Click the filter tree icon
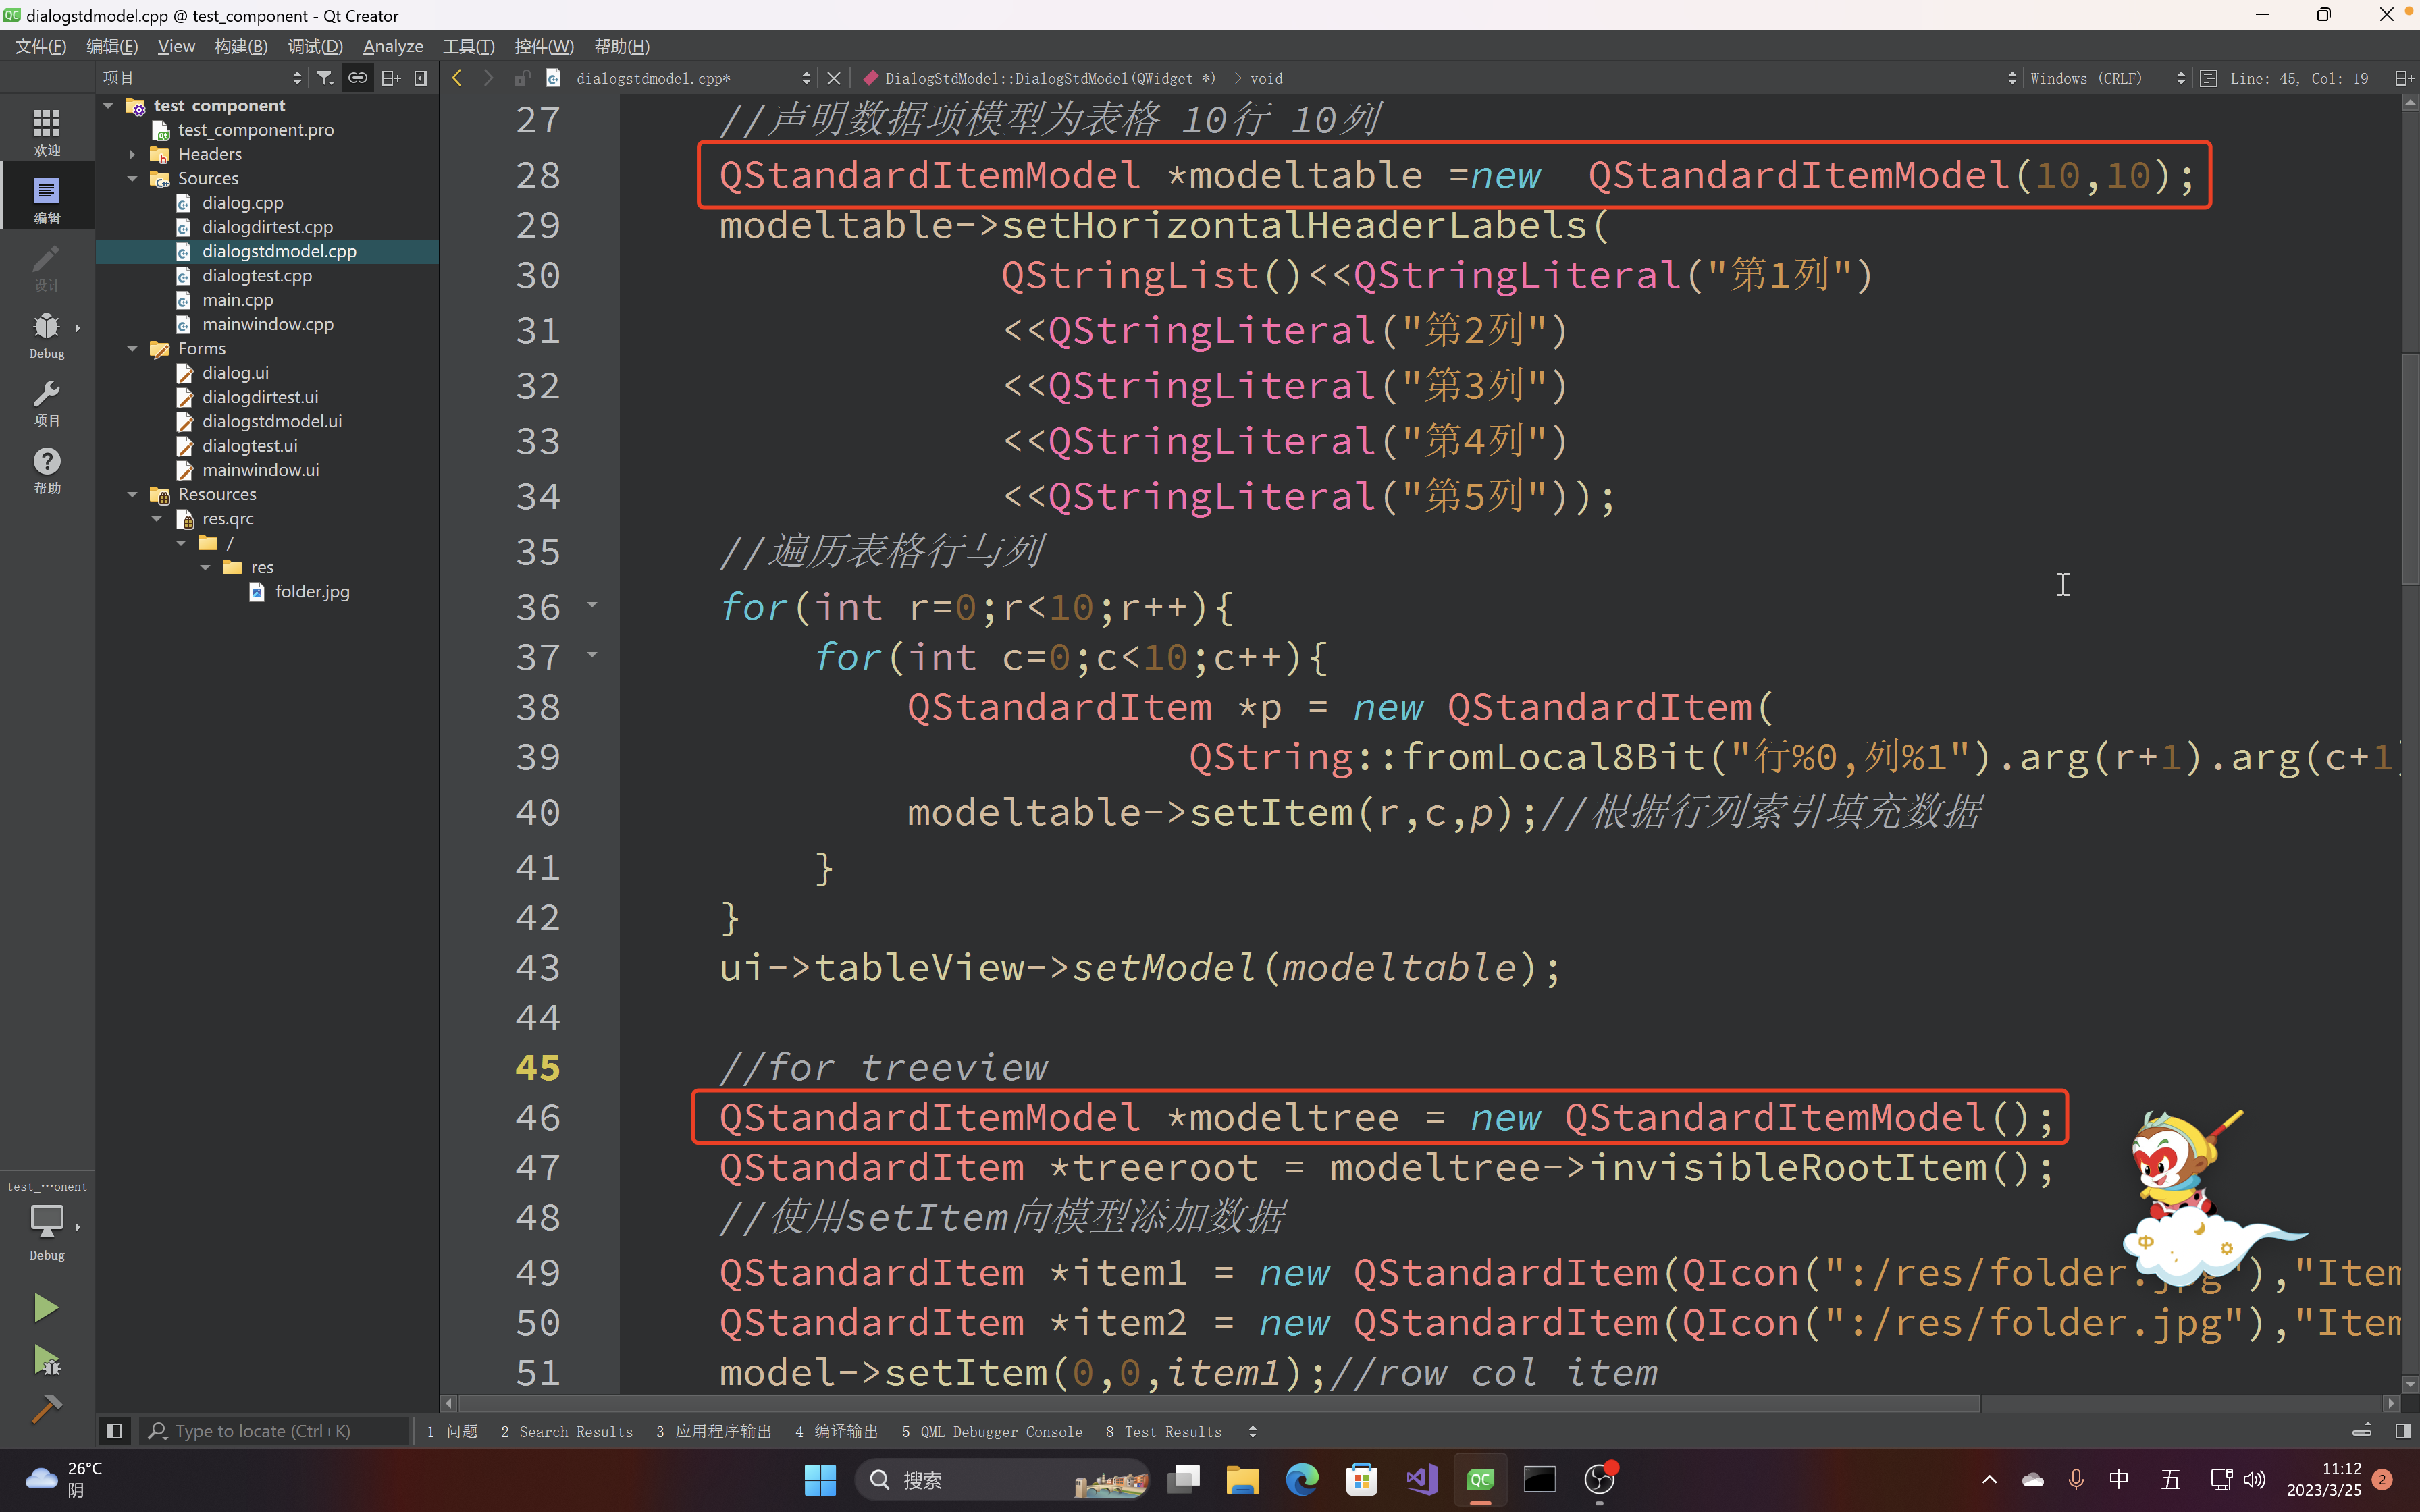The height and width of the screenshot is (1512, 2420). coord(325,78)
